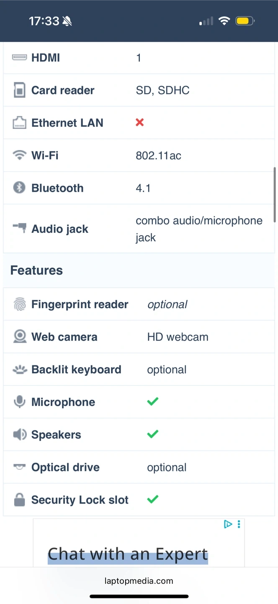Tap the laptopmedia.com address bar
Viewport: 278px width, 604px height.
tap(139, 581)
